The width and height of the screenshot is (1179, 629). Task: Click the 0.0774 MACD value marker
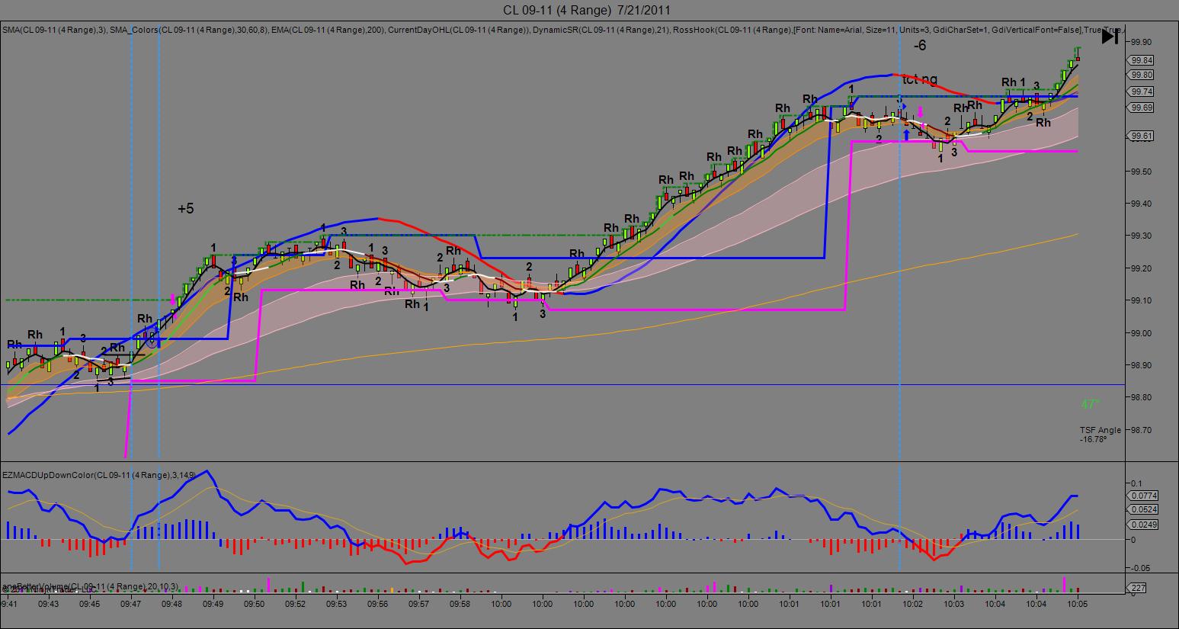pyautogui.click(x=1144, y=495)
